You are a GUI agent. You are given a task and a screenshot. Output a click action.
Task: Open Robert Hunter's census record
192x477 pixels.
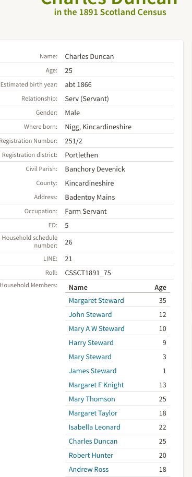[91, 455]
